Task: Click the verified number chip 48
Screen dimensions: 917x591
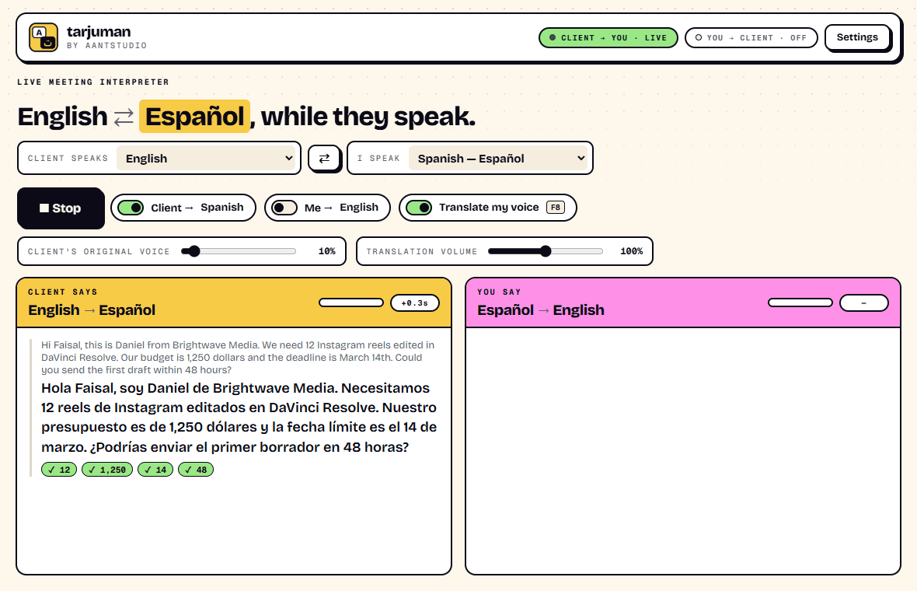Action: pyautogui.click(x=196, y=470)
